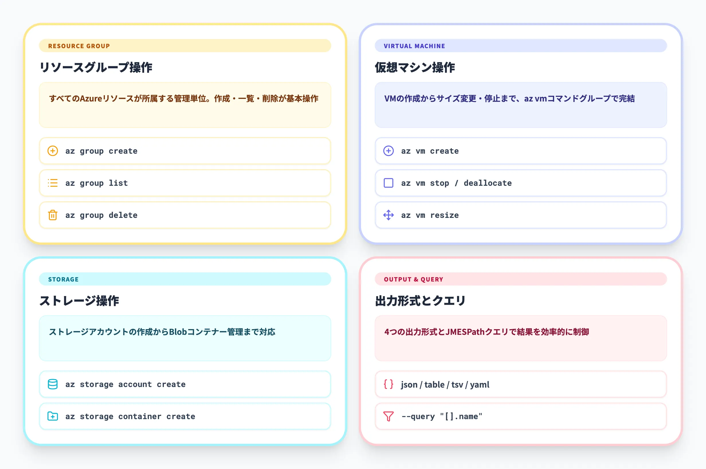Select the filter funnel icon next to --query
This screenshot has width=706, height=469.
coord(389,416)
